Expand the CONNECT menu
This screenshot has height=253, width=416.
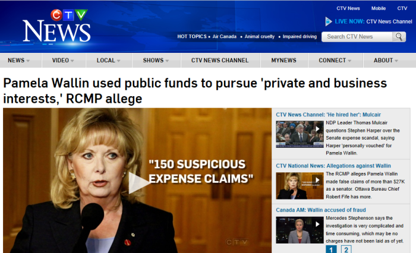[x=335, y=61]
